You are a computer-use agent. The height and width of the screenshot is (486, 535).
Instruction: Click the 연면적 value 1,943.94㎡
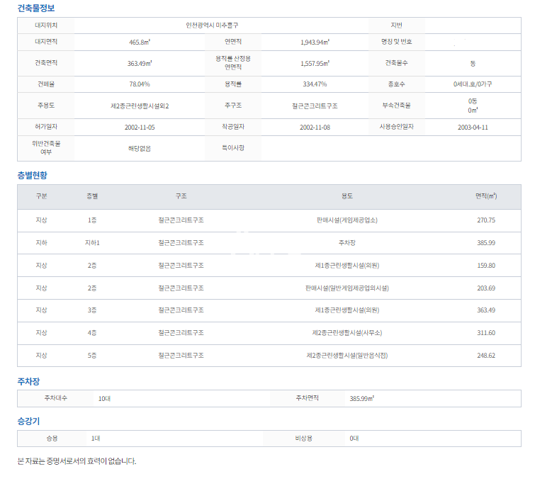click(x=315, y=42)
